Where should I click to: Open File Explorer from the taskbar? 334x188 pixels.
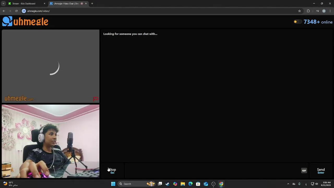(183, 184)
